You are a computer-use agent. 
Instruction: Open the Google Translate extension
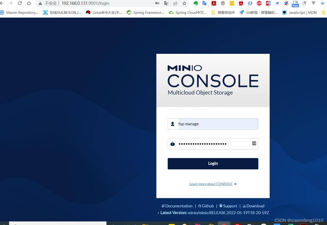(x=205, y=3)
